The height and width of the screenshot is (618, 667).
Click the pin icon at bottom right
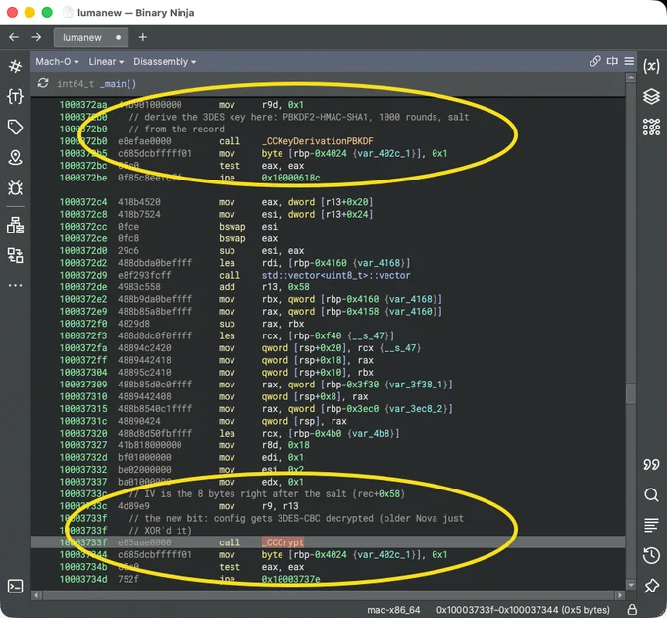click(x=651, y=586)
